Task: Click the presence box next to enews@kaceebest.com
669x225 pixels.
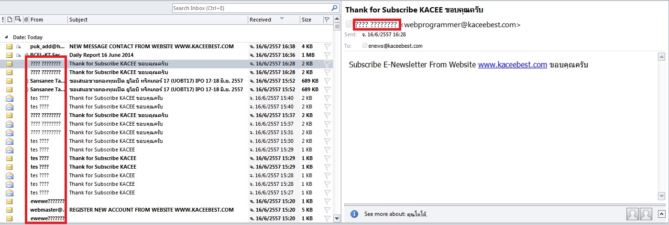Action: click(x=365, y=46)
